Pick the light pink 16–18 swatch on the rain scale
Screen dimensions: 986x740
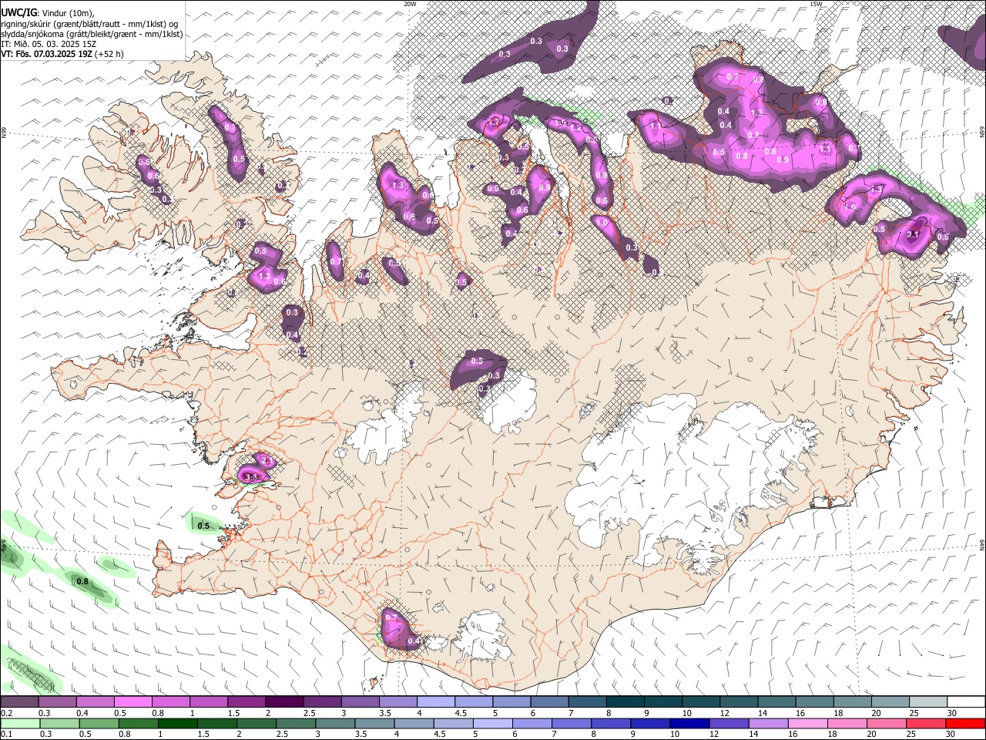(x=807, y=723)
